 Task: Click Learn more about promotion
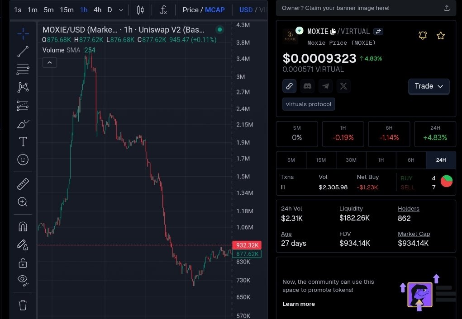coord(299,304)
